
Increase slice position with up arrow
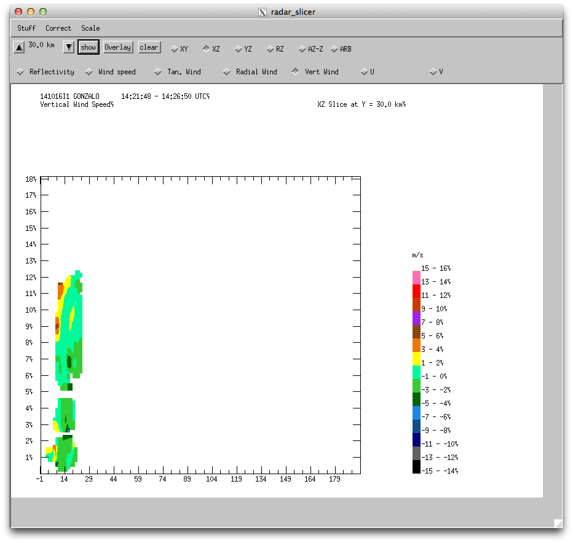[19, 47]
